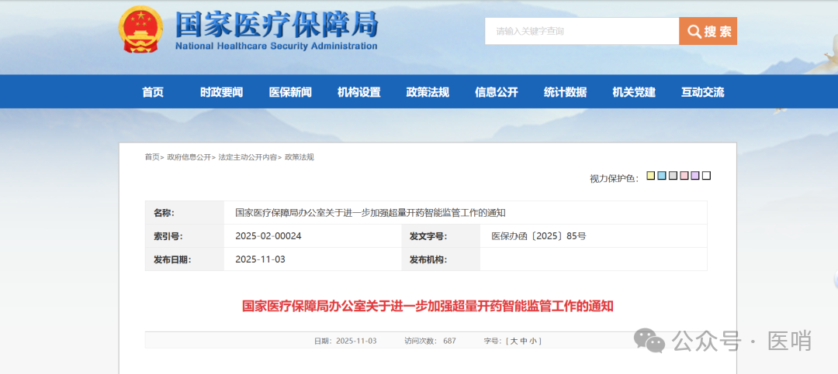Select 政策法规 in the navigation bar
Viewport: 838px width, 374px height.
pyautogui.click(x=428, y=92)
